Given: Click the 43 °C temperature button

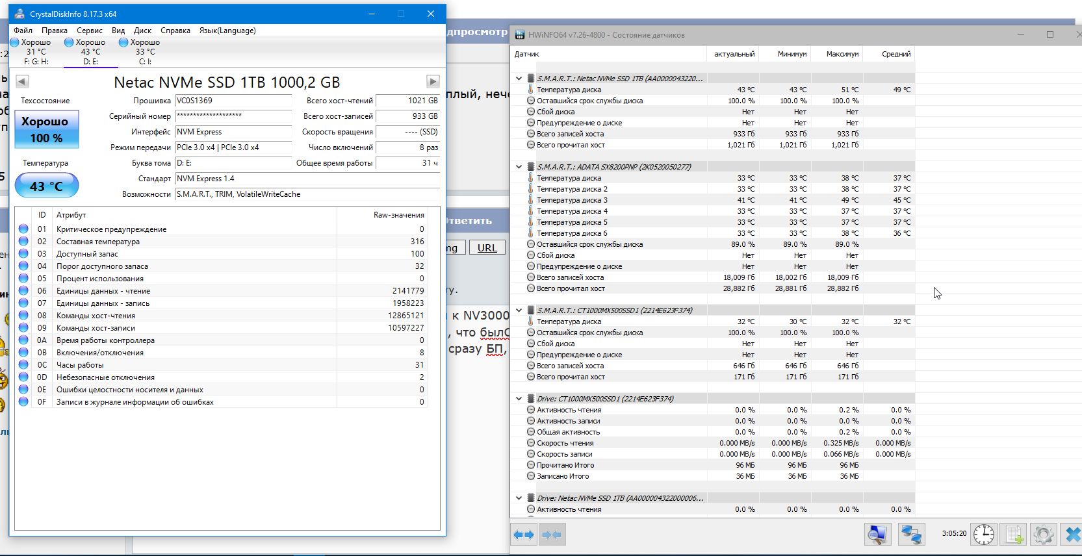Looking at the screenshot, I should pyautogui.click(x=47, y=186).
